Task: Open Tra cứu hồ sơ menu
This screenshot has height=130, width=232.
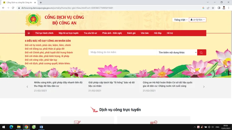Action: [x=90, y=33]
